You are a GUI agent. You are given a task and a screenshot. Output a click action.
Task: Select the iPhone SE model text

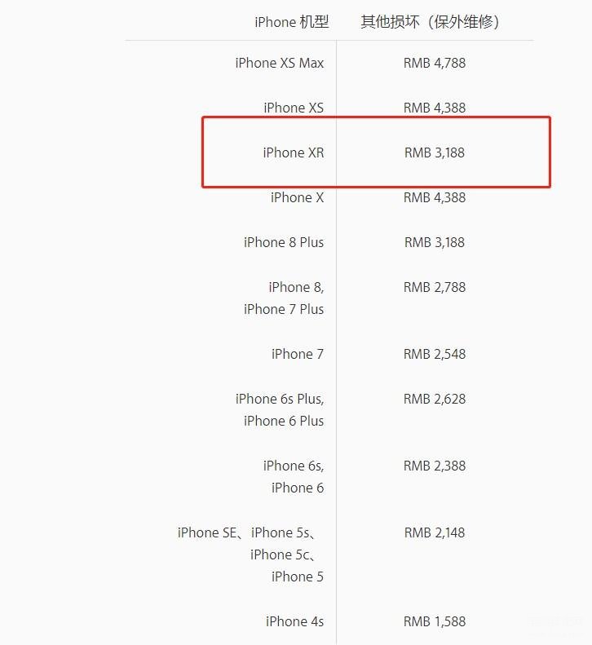pos(207,533)
